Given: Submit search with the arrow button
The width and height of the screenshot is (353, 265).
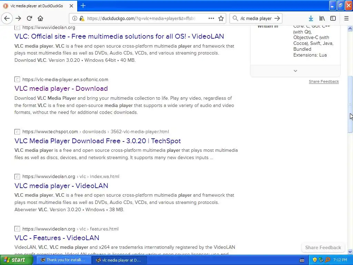Looking at the screenshot, I should [278, 18].
